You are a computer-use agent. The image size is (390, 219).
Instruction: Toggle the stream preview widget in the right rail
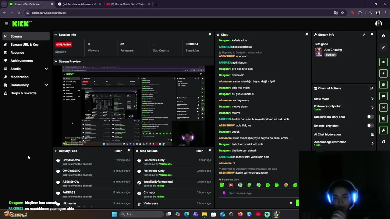click(x=383, y=62)
